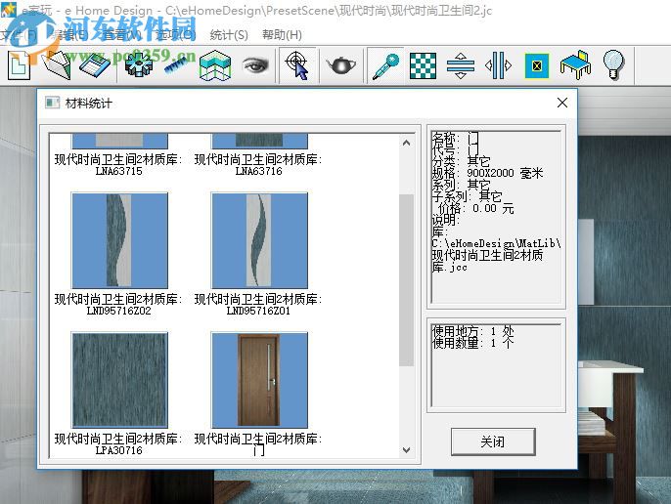Click the open file icon
The height and width of the screenshot is (504, 671).
(x=57, y=65)
